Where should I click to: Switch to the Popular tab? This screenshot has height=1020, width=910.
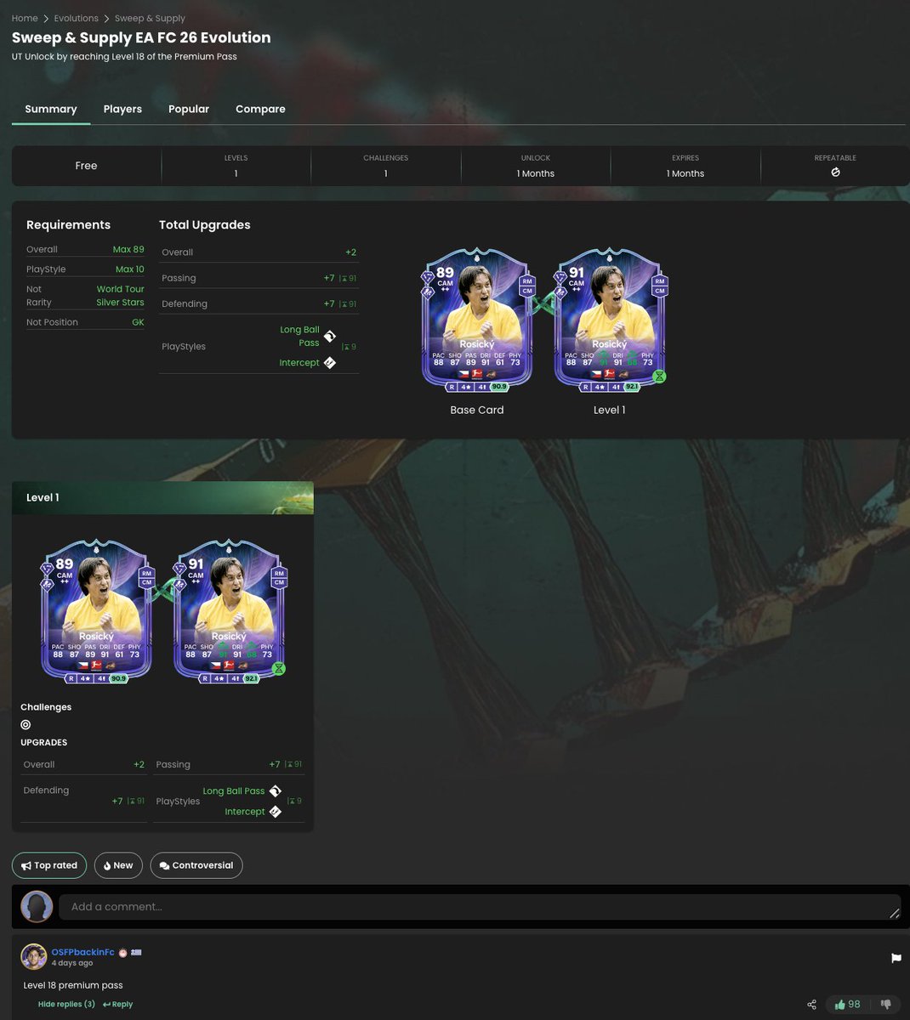[189, 109]
